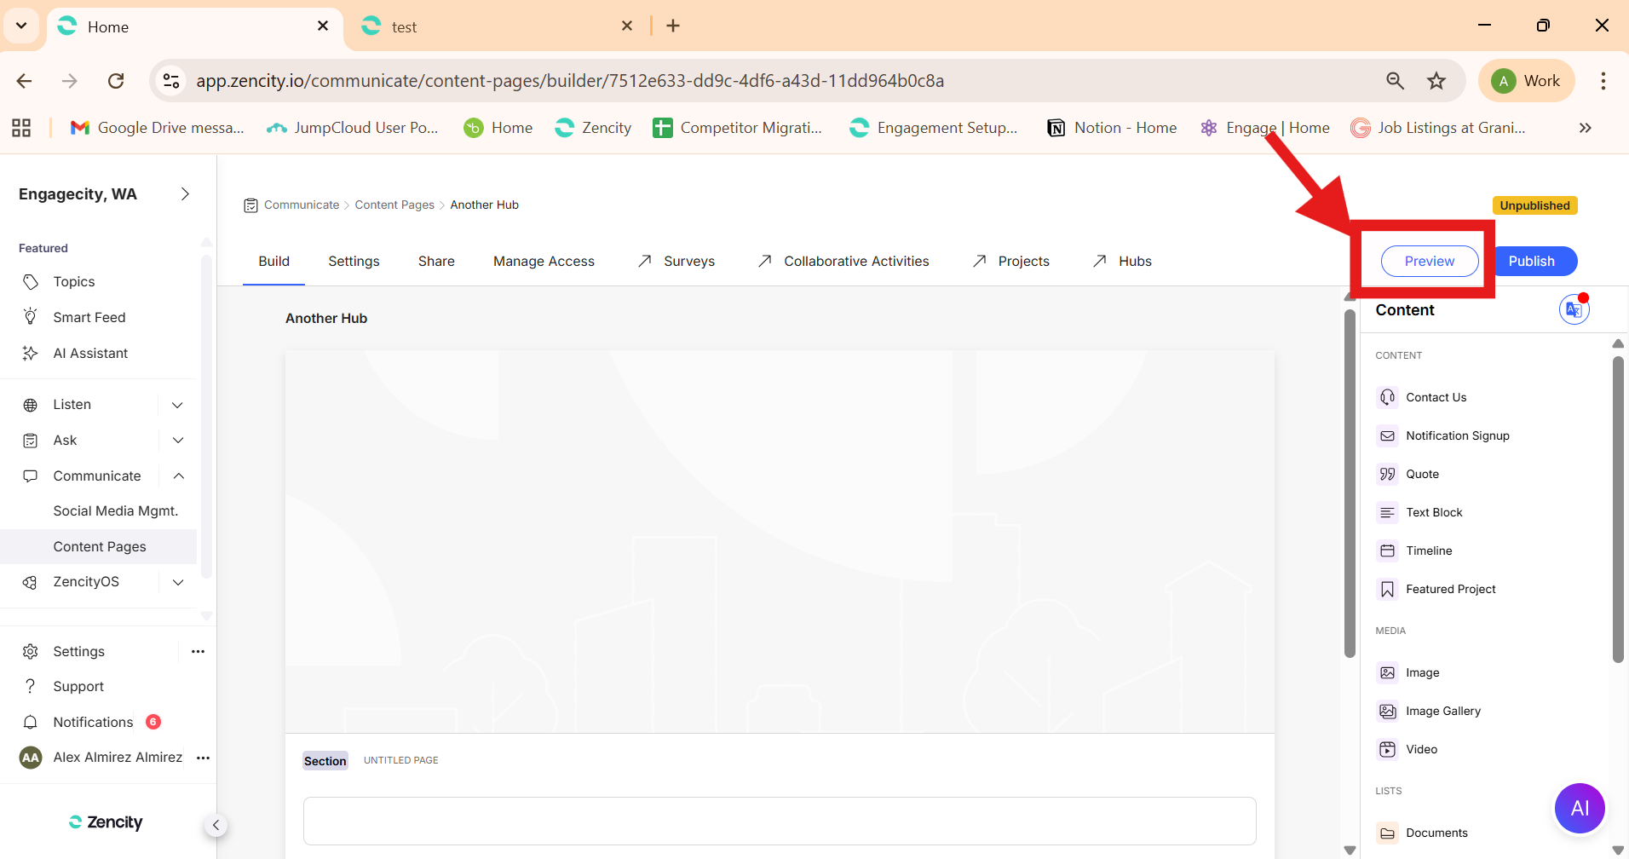Switch to the Settings tab
The height and width of the screenshot is (859, 1629).
(354, 261)
